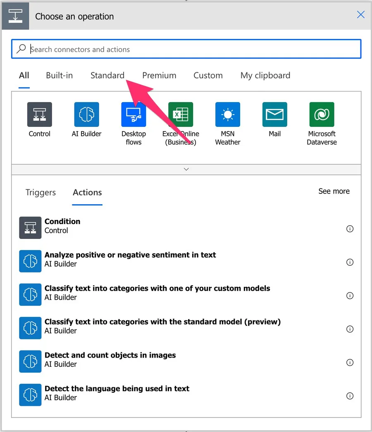This screenshot has height=432, width=372.
Task: Click the See more link
Action: coord(334,191)
